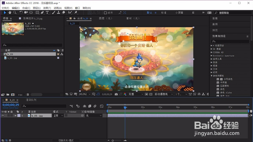Select the Pen tool
The height and width of the screenshot is (142, 253).
(42, 13)
